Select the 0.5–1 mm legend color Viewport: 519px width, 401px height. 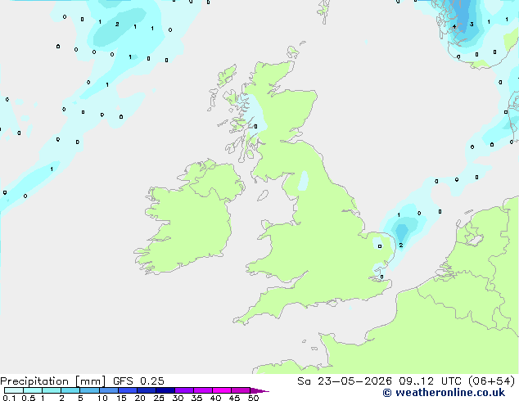point(33,390)
